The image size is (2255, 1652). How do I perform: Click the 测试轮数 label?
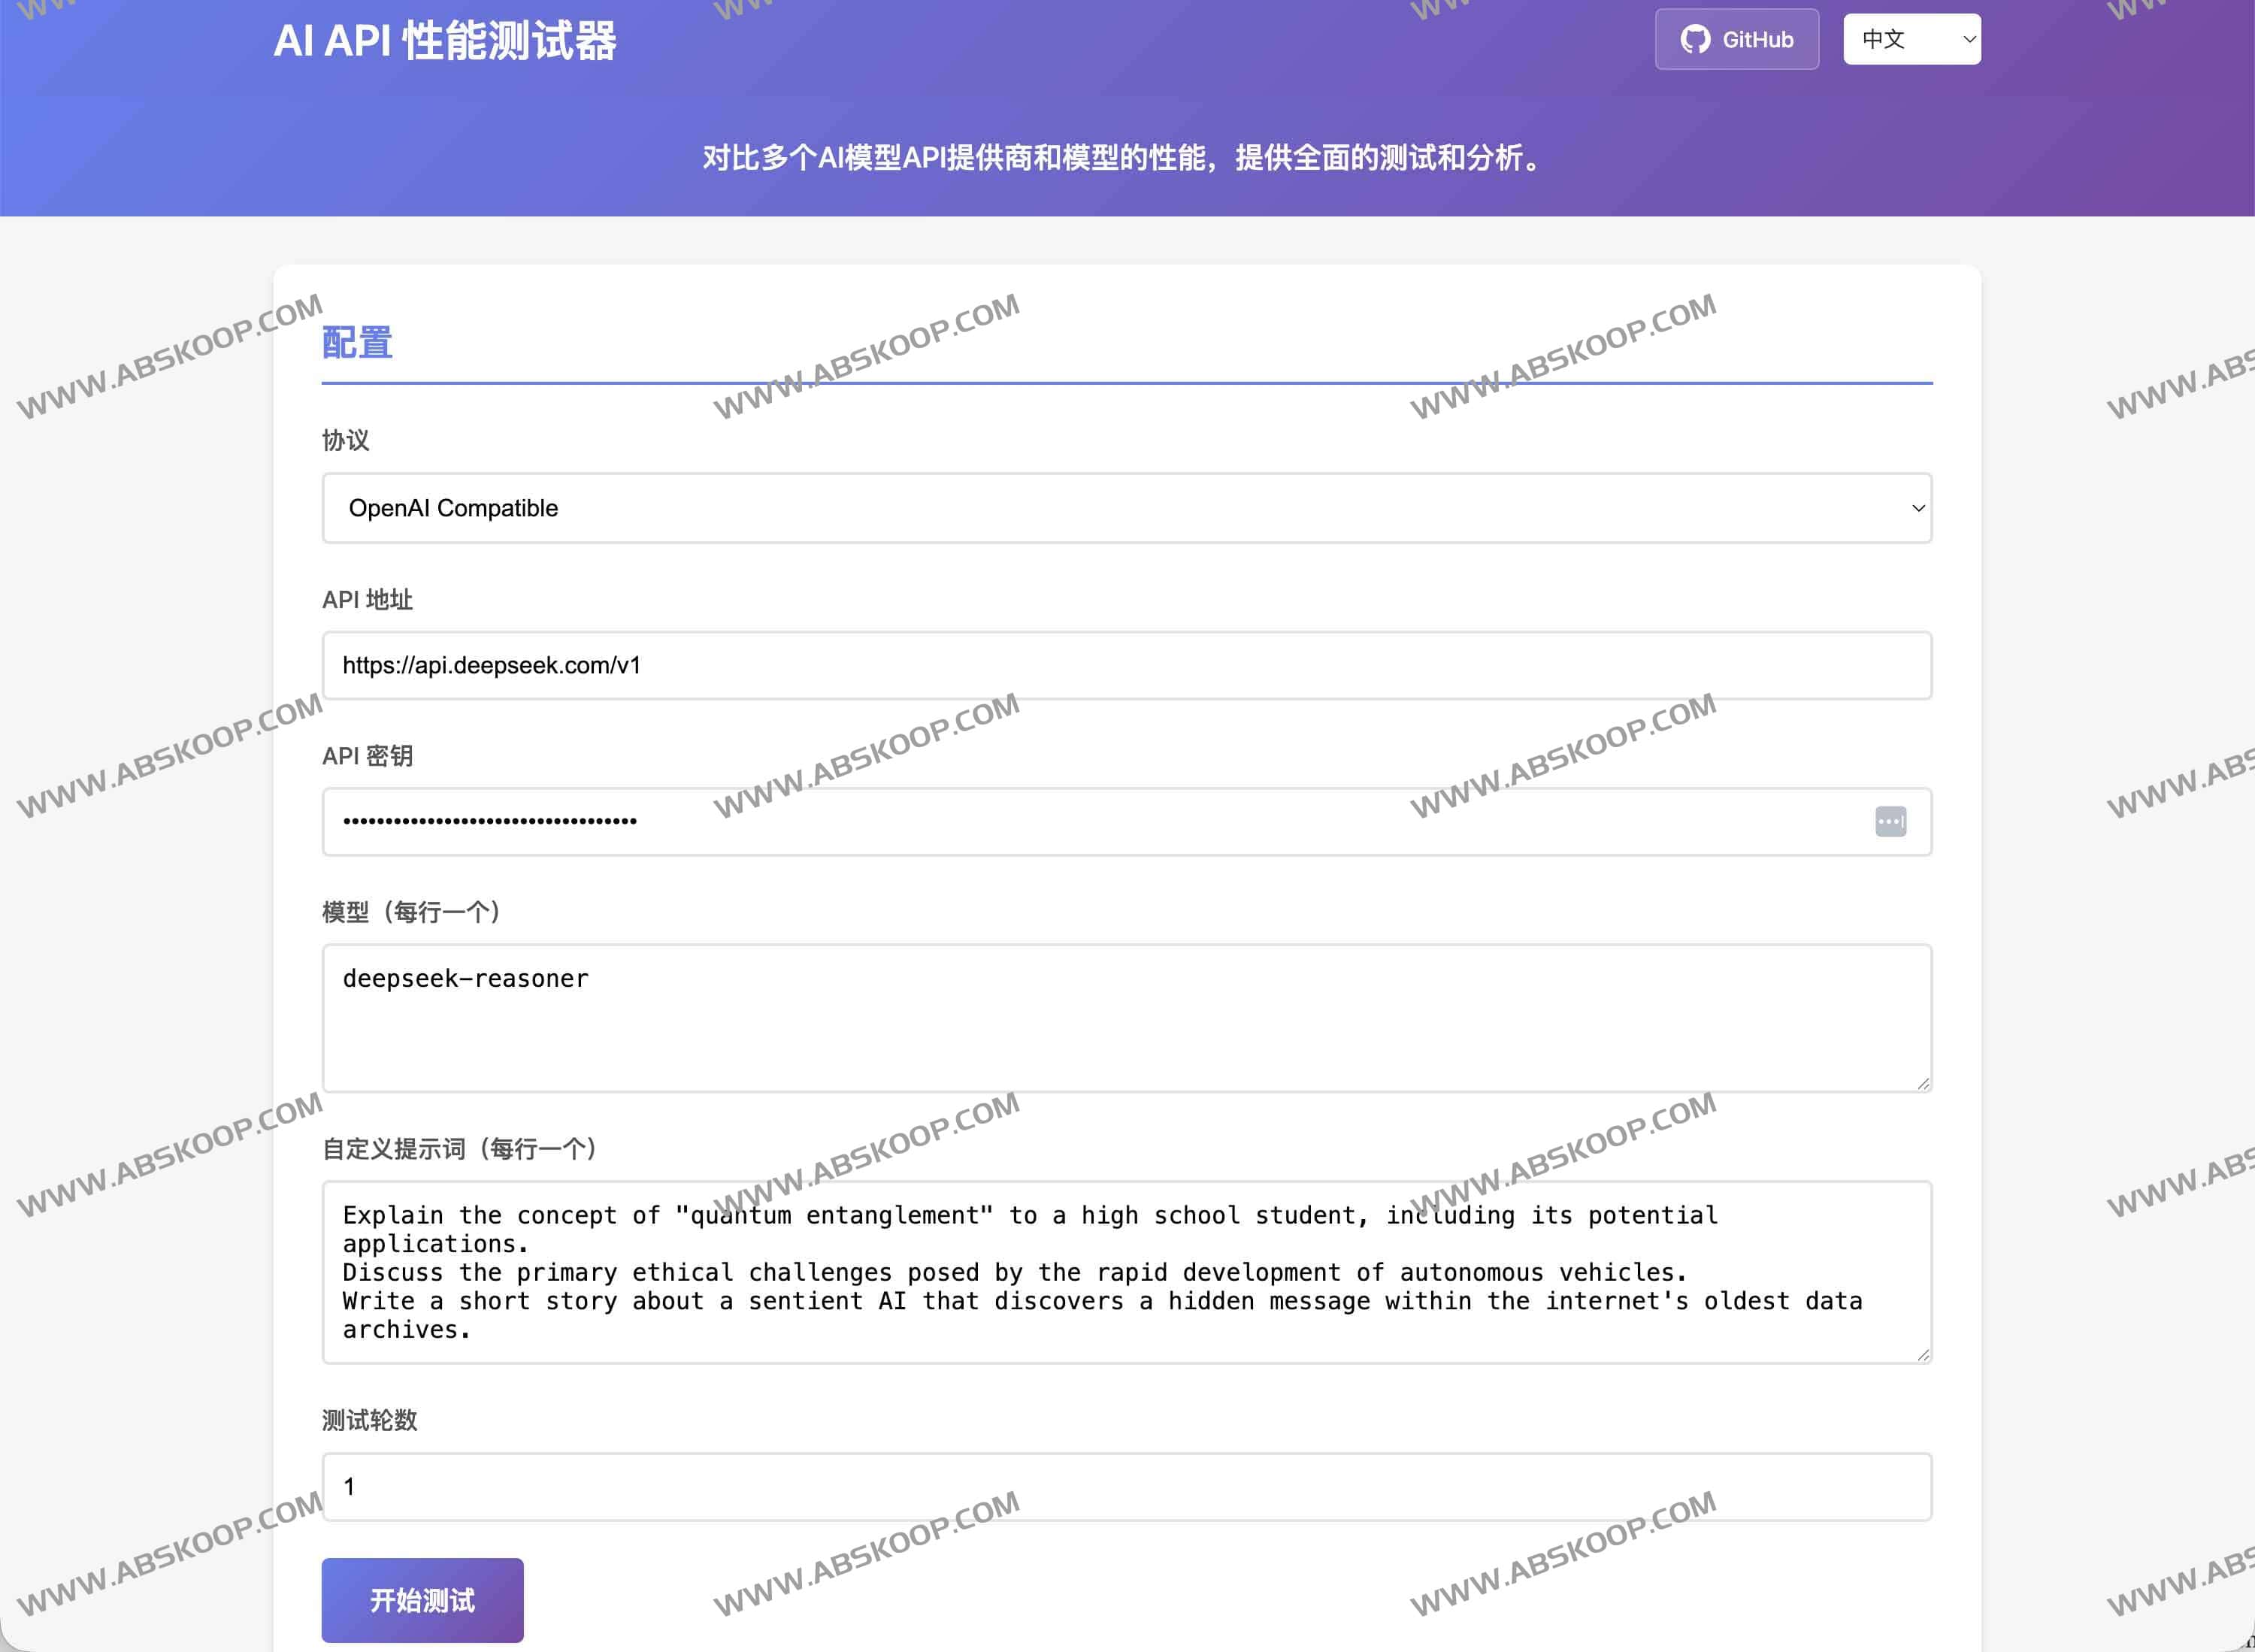pyautogui.click(x=369, y=1420)
